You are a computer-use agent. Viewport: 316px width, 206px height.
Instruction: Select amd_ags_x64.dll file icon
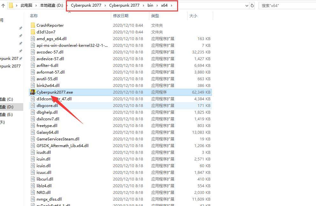click(x=33, y=39)
